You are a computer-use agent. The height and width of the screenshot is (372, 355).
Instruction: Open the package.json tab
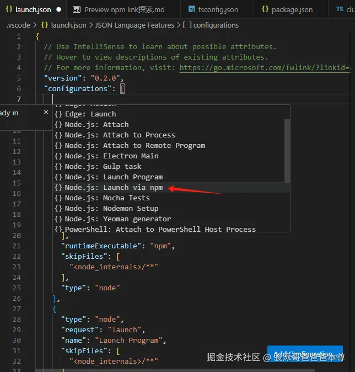click(291, 9)
